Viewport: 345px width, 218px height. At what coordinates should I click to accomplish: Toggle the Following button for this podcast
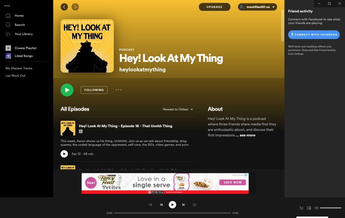[x=94, y=90]
